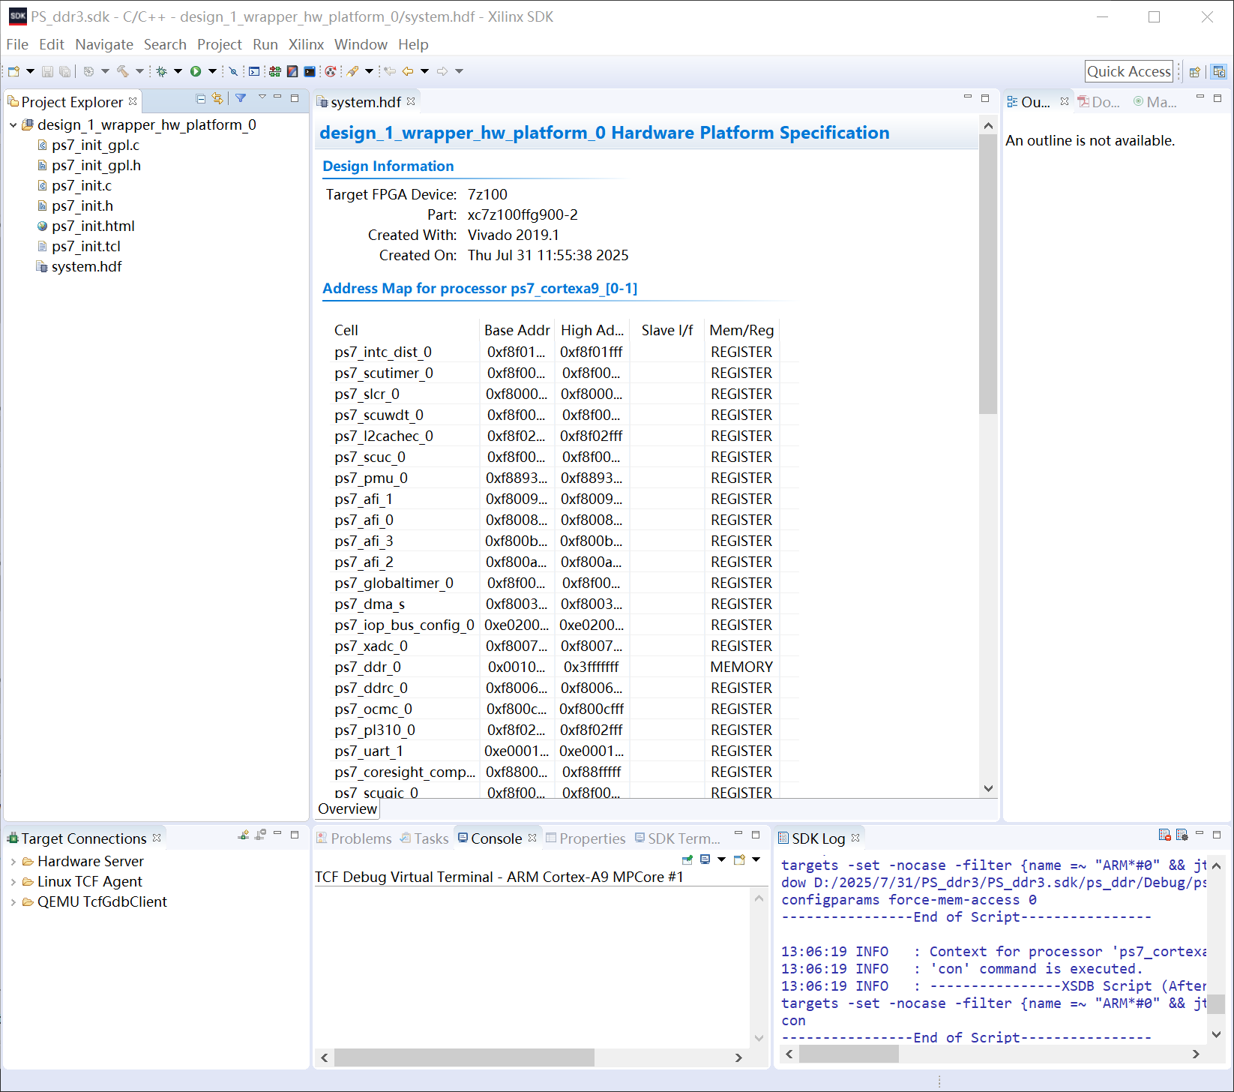1234x1092 pixels.
Task: Click the Debug bug icon
Action: click(161, 71)
